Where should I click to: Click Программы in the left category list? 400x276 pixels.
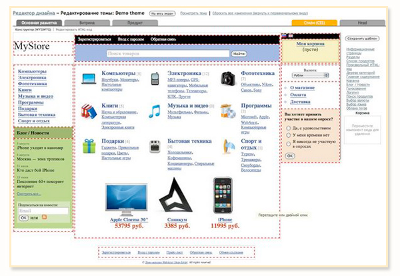[x=31, y=102]
